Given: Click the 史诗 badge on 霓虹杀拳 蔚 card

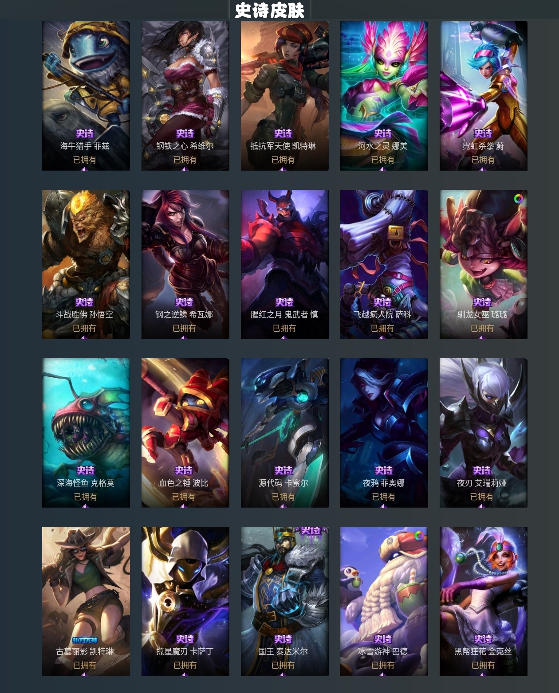Looking at the screenshot, I should [483, 133].
